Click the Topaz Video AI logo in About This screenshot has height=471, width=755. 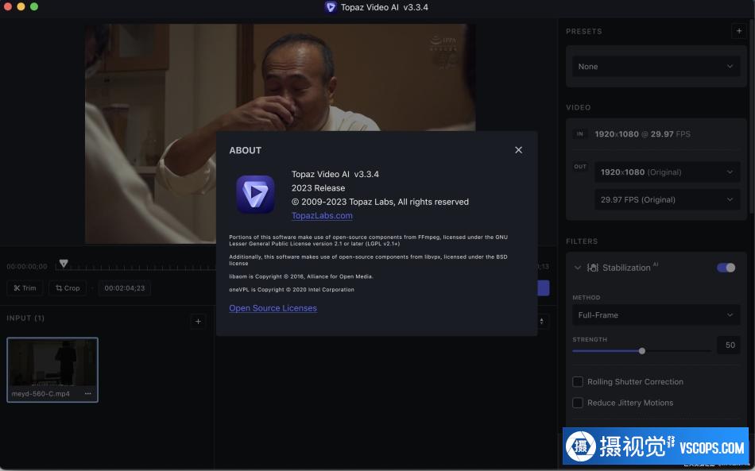click(x=255, y=194)
